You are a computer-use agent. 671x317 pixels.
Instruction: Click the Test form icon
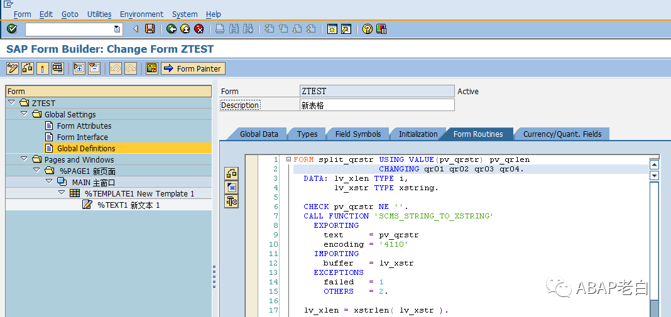click(x=57, y=68)
